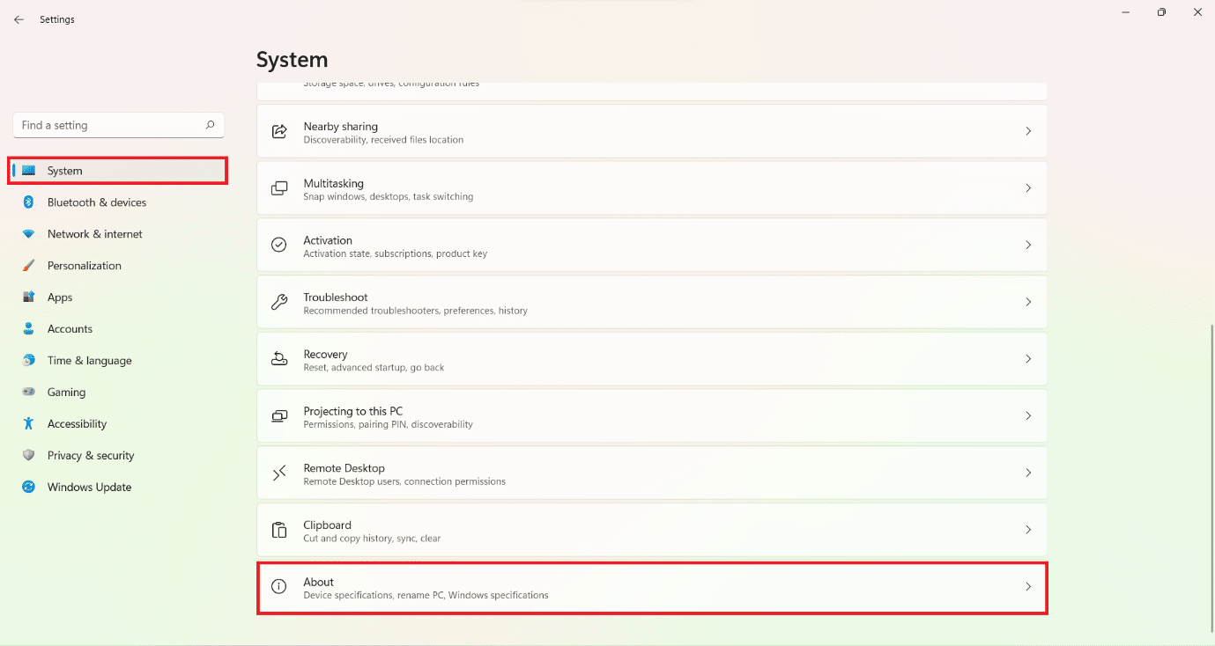The image size is (1215, 646).
Task: Expand the About row chevron
Action: 1027,587
